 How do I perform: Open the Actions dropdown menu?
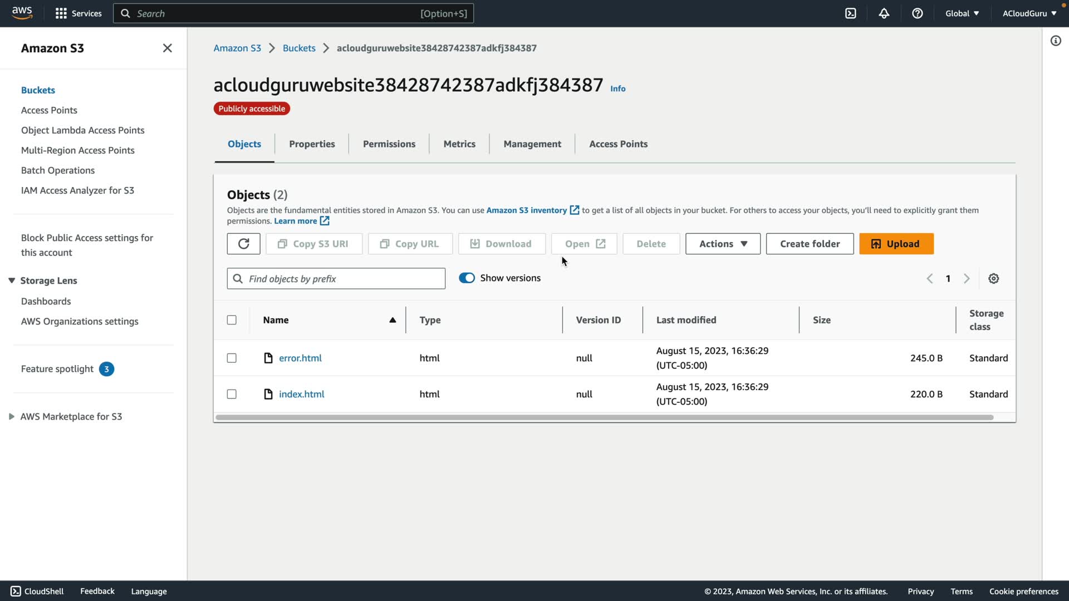(722, 244)
